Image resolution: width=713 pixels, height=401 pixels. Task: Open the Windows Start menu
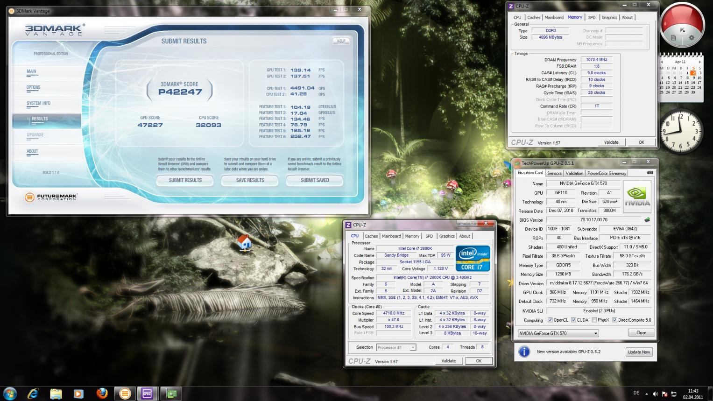point(10,394)
